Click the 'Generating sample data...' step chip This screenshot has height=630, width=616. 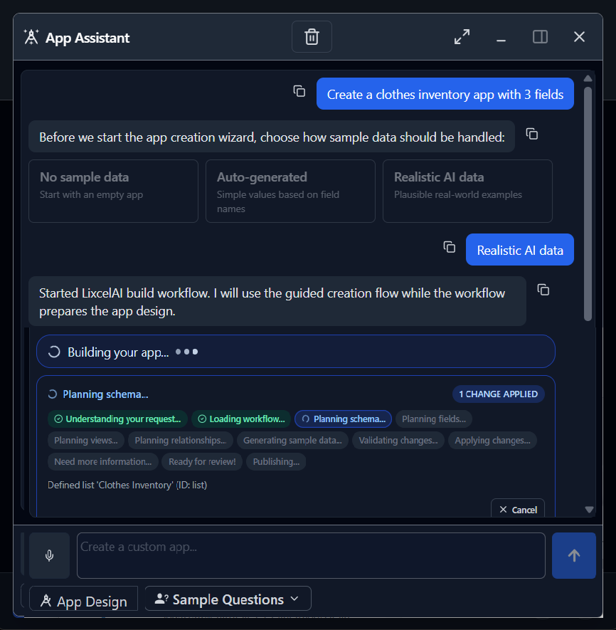(292, 440)
